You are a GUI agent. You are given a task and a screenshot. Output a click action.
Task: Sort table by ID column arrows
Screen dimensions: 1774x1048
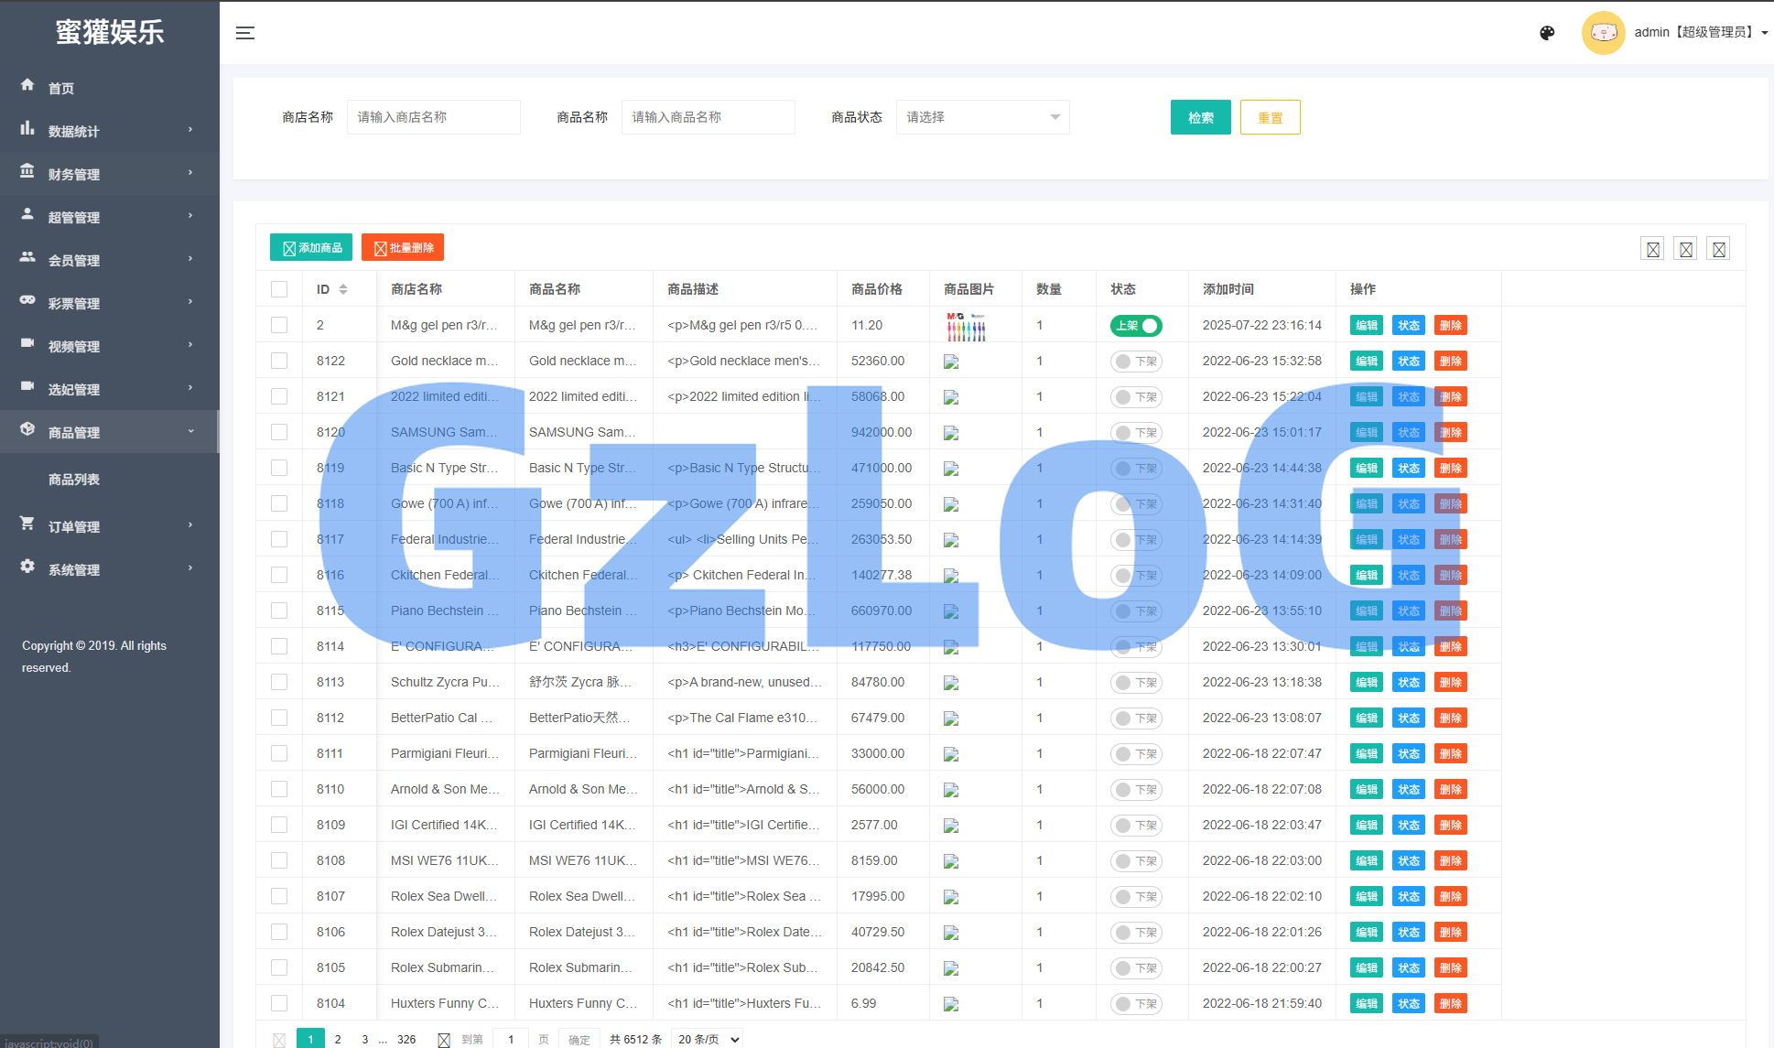coord(343,289)
